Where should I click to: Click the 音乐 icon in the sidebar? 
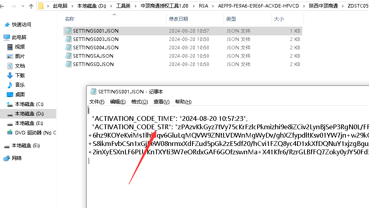coord(10,85)
